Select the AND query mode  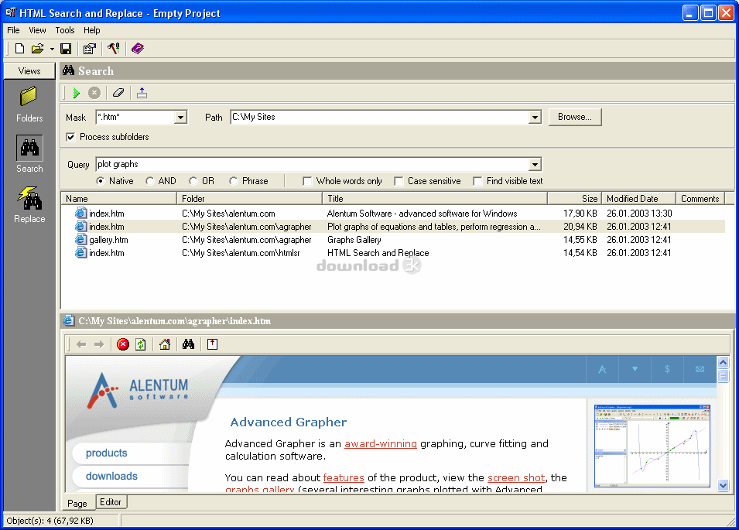click(150, 181)
